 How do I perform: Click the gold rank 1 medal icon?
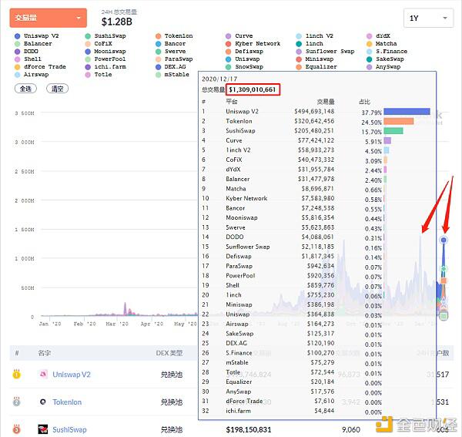[x=16, y=374]
